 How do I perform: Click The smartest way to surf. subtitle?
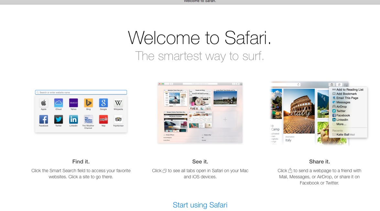click(x=199, y=56)
